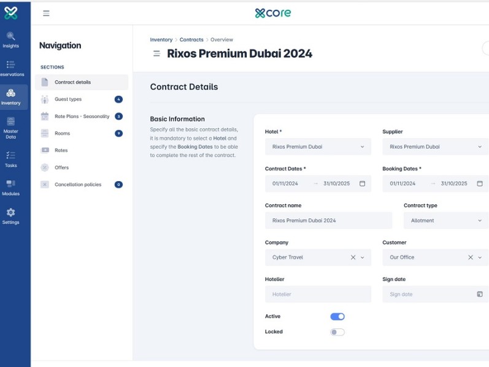Toggle the Locked switch
Image resolution: width=489 pixels, height=367 pixels.
(x=337, y=332)
